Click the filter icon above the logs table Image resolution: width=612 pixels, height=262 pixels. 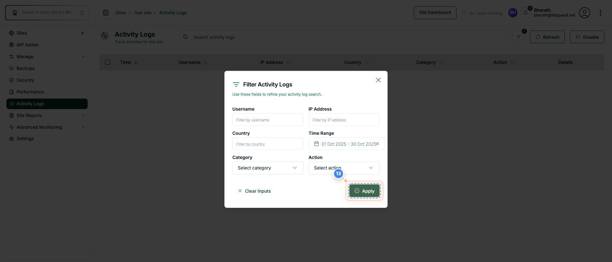[x=518, y=37]
